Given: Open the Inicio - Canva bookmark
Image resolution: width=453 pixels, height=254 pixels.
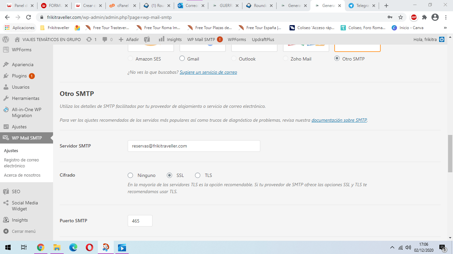Looking at the screenshot, I should [408, 28].
